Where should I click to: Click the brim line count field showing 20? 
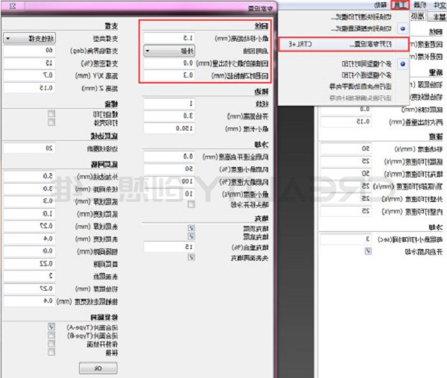(x=29, y=148)
